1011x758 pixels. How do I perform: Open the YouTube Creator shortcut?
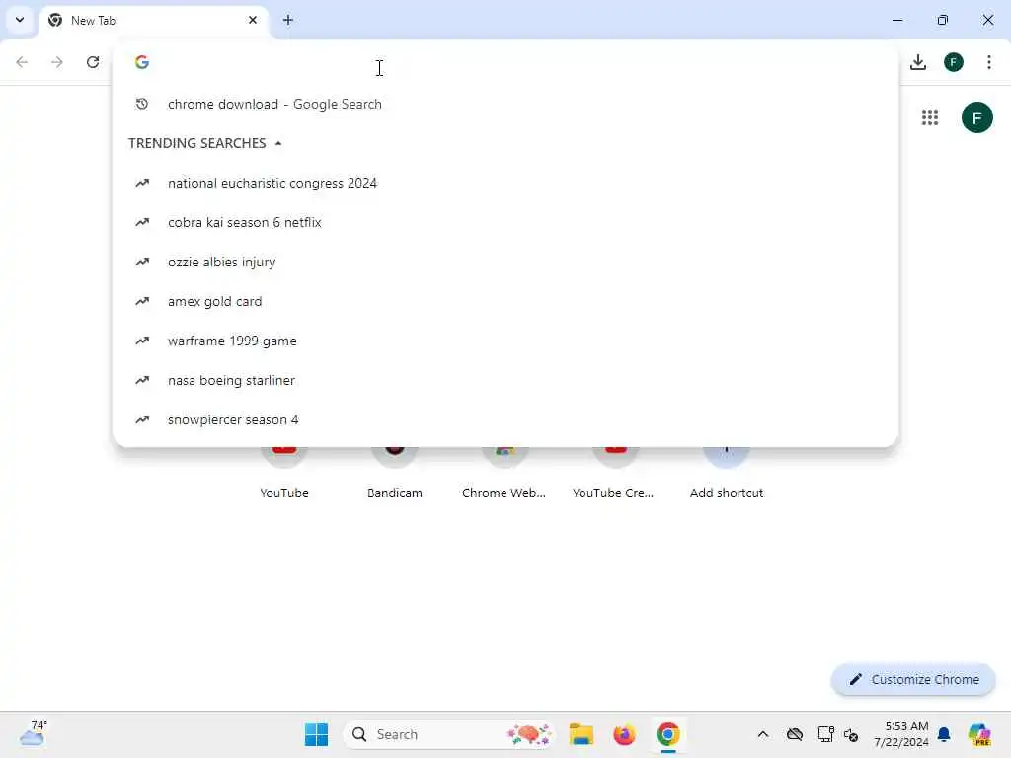tap(614, 474)
